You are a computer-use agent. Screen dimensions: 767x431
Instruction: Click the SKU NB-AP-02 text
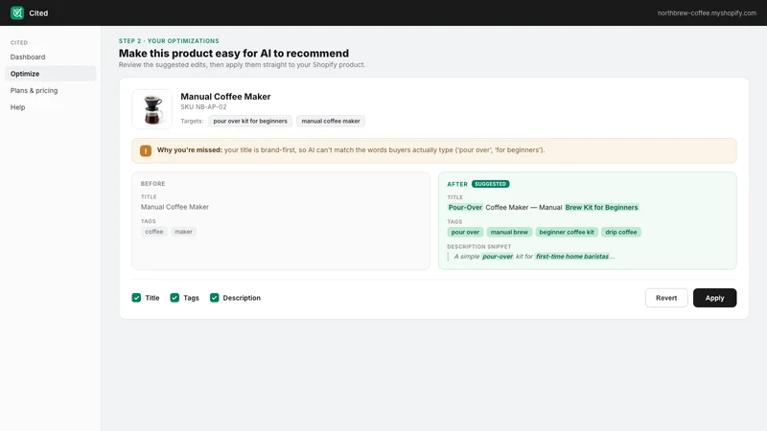point(203,107)
